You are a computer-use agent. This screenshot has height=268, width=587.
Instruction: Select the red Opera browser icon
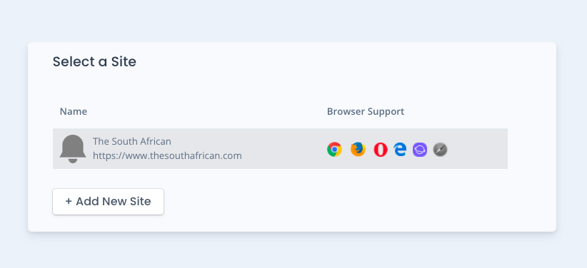381,150
